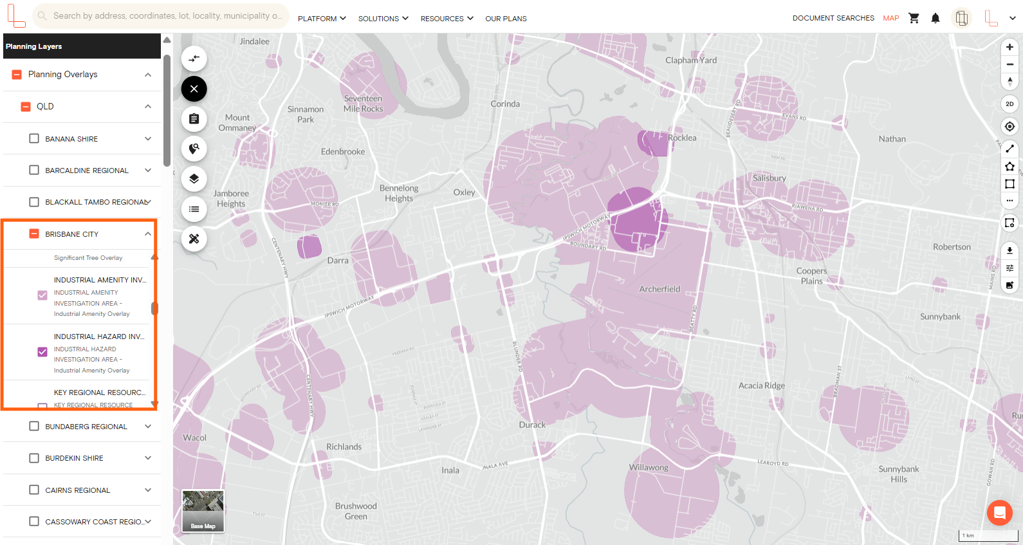The height and width of the screenshot is (545, 1023).
Task: Reset map north with compass button
Action: tap(1009, 81)
